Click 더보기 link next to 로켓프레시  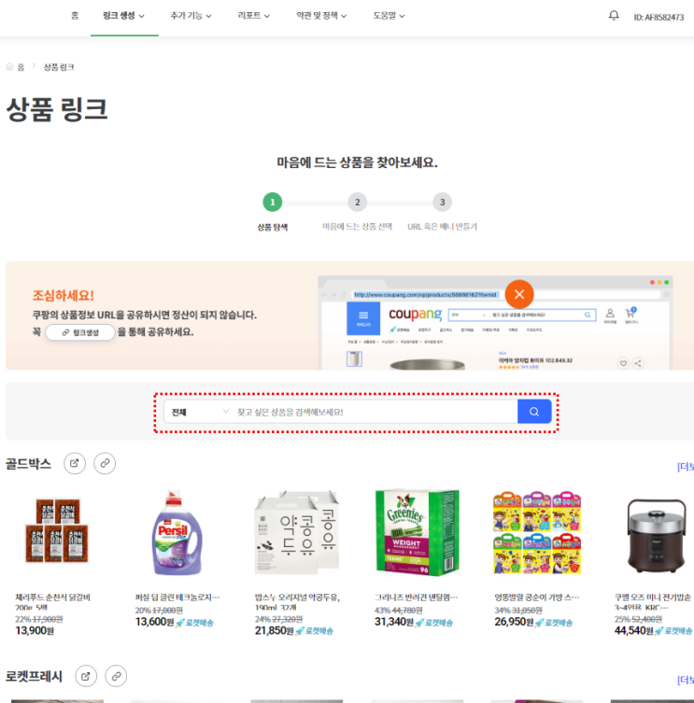[686, 680]
